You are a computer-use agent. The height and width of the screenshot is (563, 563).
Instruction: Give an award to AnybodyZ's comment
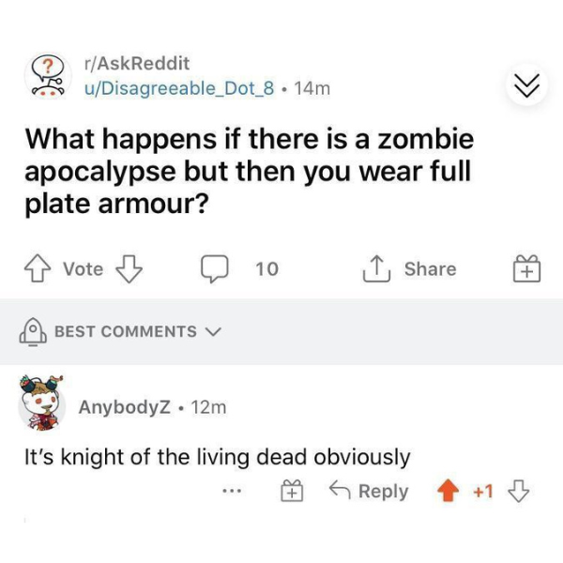click(292, 491)
